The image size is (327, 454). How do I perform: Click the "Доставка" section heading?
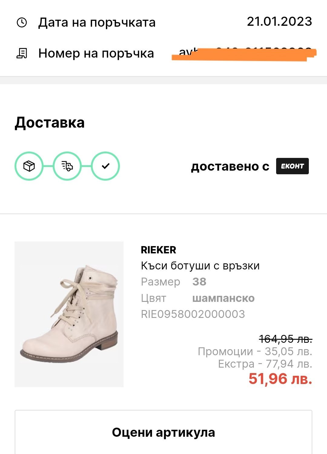click(x=50, y=123)
